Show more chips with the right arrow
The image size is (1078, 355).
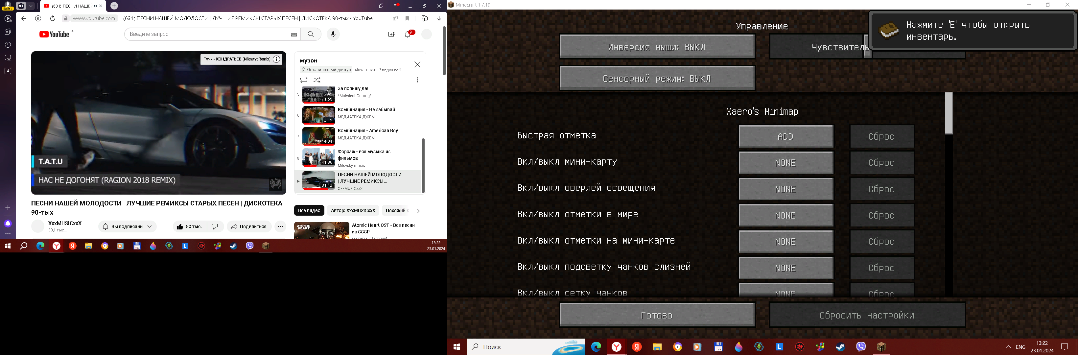coord(418,211)
